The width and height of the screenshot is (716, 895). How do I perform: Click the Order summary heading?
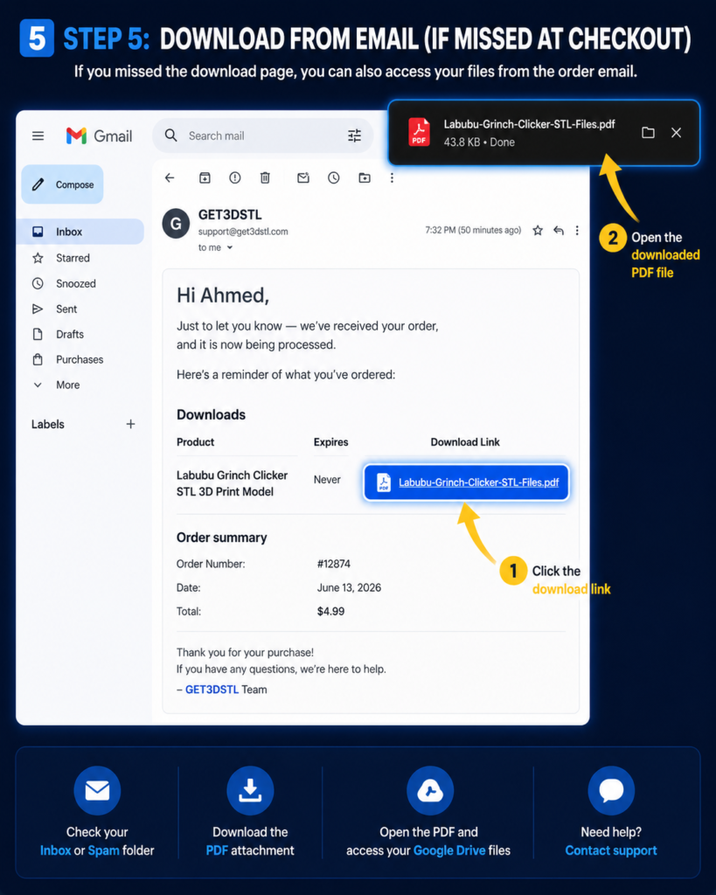tap(221, 538)
